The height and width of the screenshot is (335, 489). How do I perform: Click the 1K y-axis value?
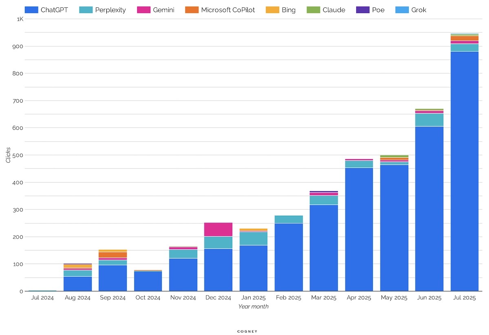coord(20,19)
